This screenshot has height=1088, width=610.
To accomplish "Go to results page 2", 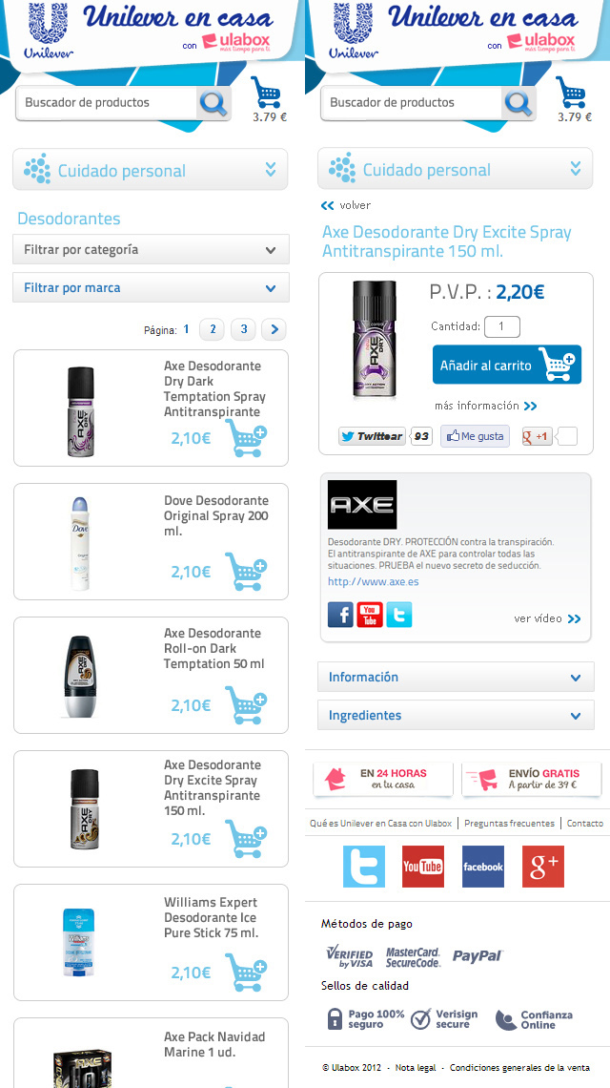I will (x=213, y=329).
